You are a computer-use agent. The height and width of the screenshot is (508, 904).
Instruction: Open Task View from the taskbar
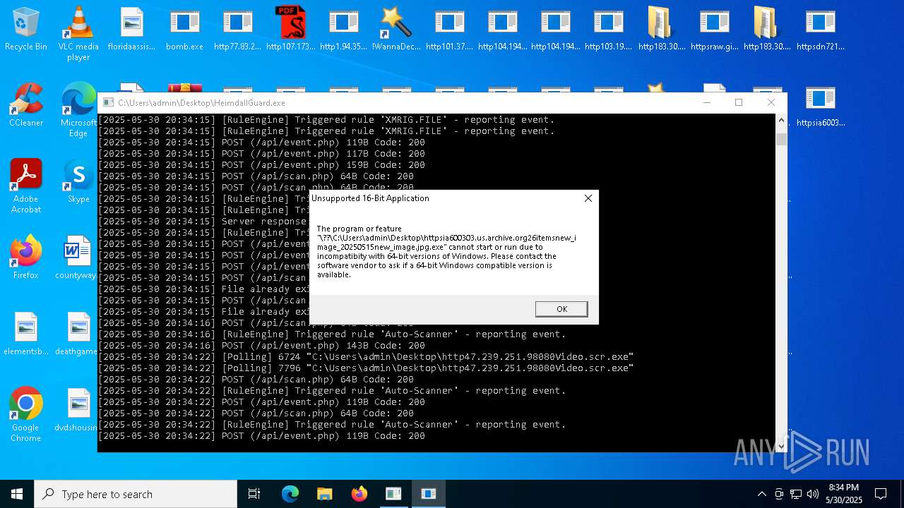point(254,494)
